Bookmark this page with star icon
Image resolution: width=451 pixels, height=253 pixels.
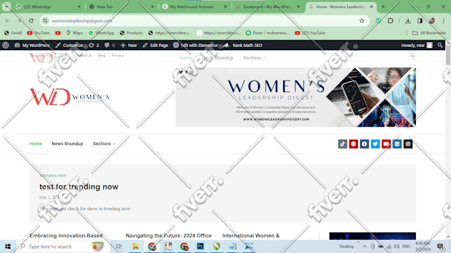[x=361, y=21]
